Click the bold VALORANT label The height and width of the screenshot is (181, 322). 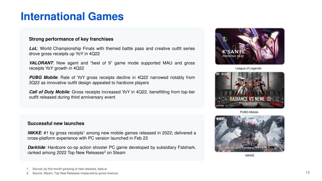(41, 63)
